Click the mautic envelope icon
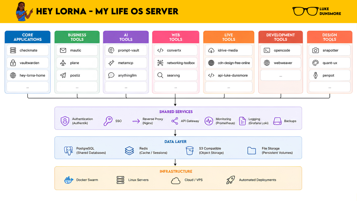The height and width of the screenshot is (201, 357). coord(63,50)
